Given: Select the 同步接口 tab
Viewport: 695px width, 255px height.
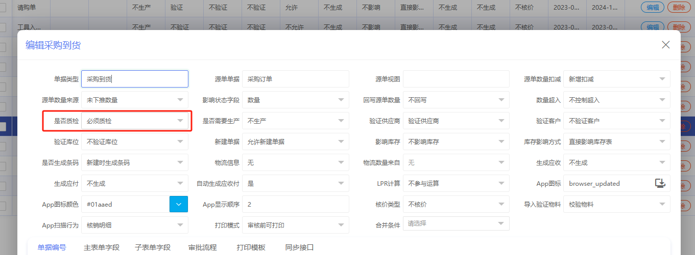Looking at the screenshot, I should pos(299,247).
